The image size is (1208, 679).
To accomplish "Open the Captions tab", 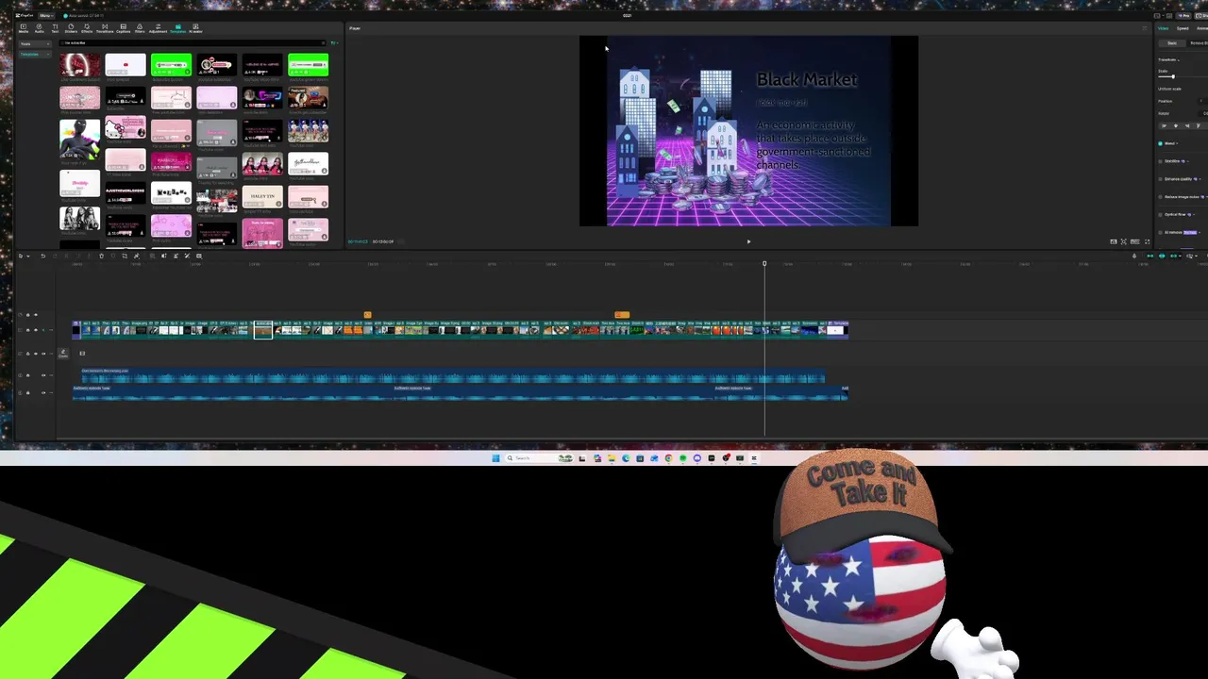I will coord(124,28).
